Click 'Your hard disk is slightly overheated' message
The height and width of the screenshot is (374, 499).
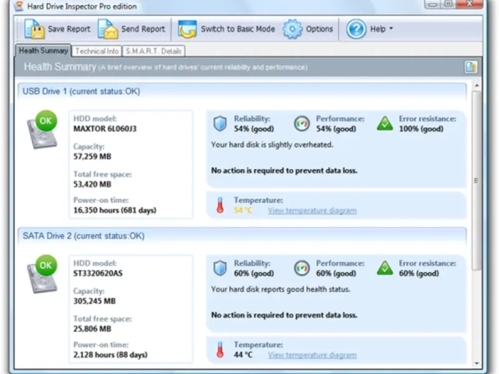point(272,145)
